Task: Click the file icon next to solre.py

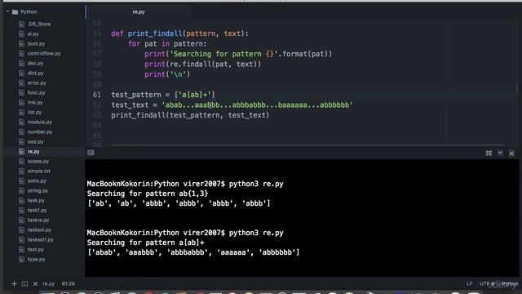Action: (22, 181)
